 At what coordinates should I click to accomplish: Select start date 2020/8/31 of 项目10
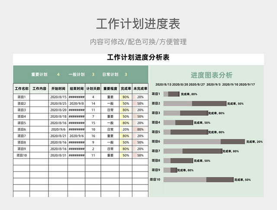(x=58, y=155)
